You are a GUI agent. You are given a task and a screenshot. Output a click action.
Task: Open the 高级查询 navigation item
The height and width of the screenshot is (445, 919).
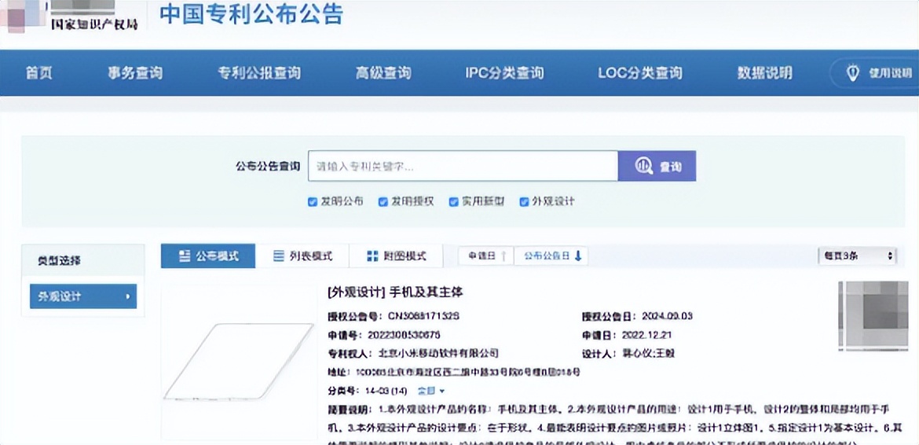[x=383, y=72]
